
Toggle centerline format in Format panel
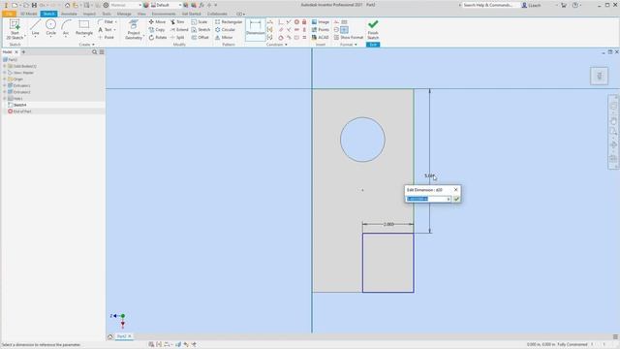point(336,30)
